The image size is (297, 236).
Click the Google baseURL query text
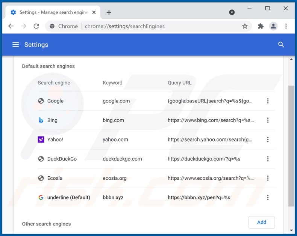click(x=210, y=101)
